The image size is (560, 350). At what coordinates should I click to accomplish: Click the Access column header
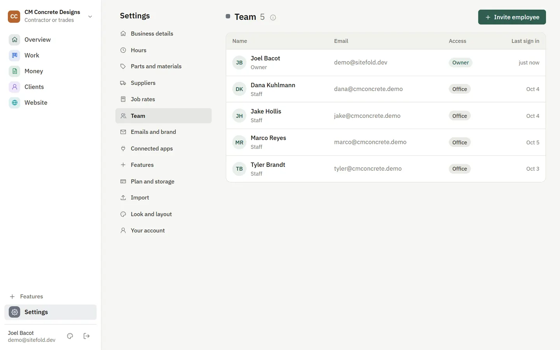click(457, 41)
